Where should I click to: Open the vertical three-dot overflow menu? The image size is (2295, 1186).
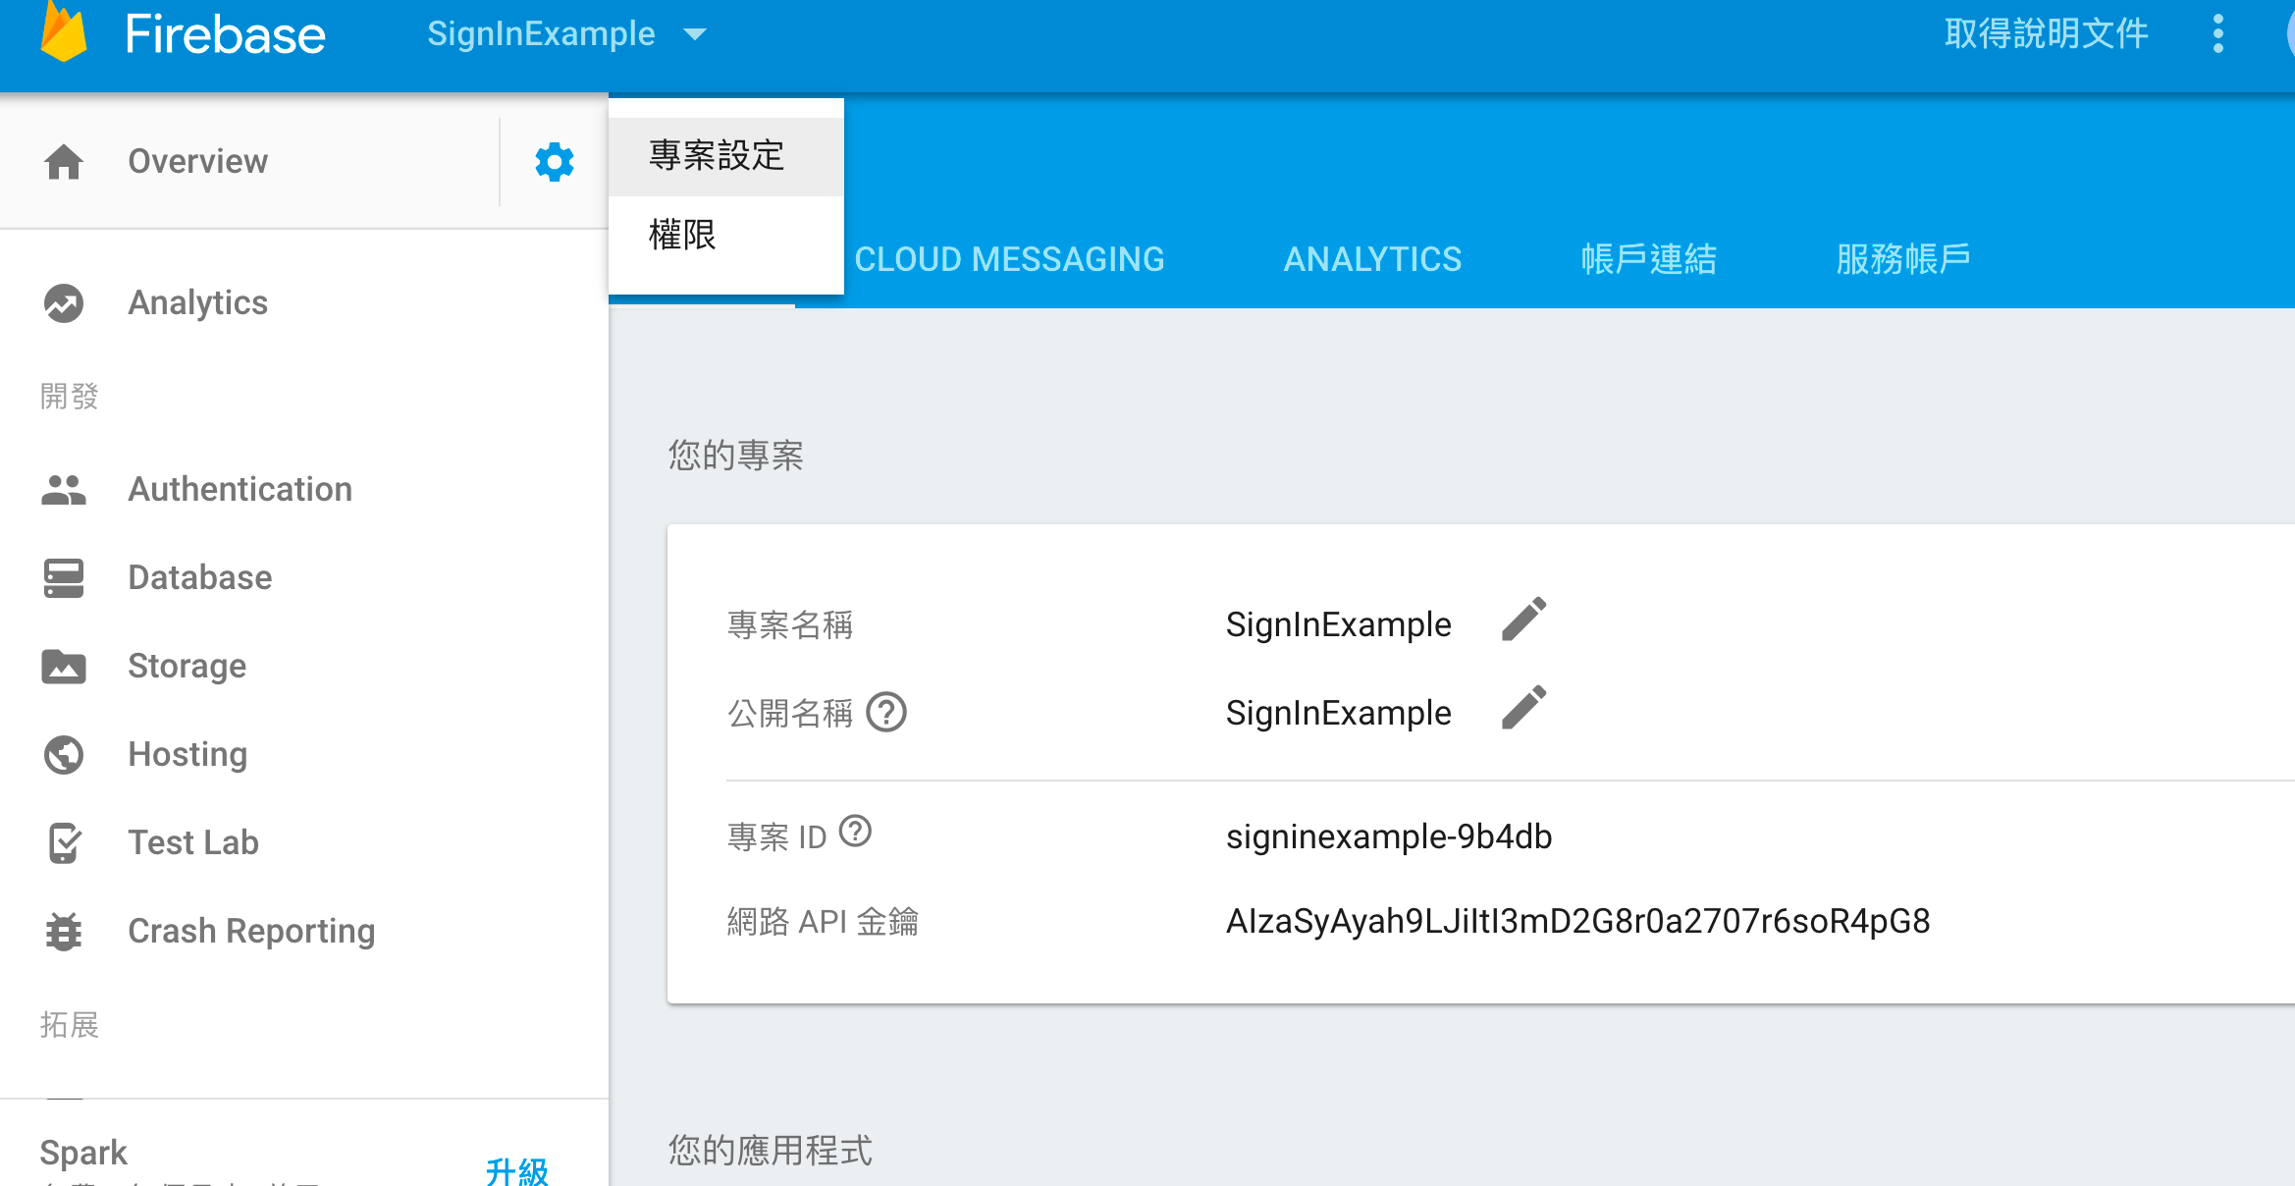2218,33
